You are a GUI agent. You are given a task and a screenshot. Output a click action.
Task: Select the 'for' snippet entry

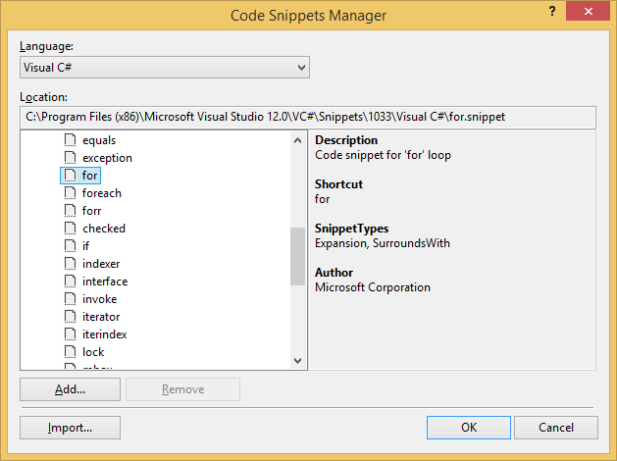coord(89,176)
